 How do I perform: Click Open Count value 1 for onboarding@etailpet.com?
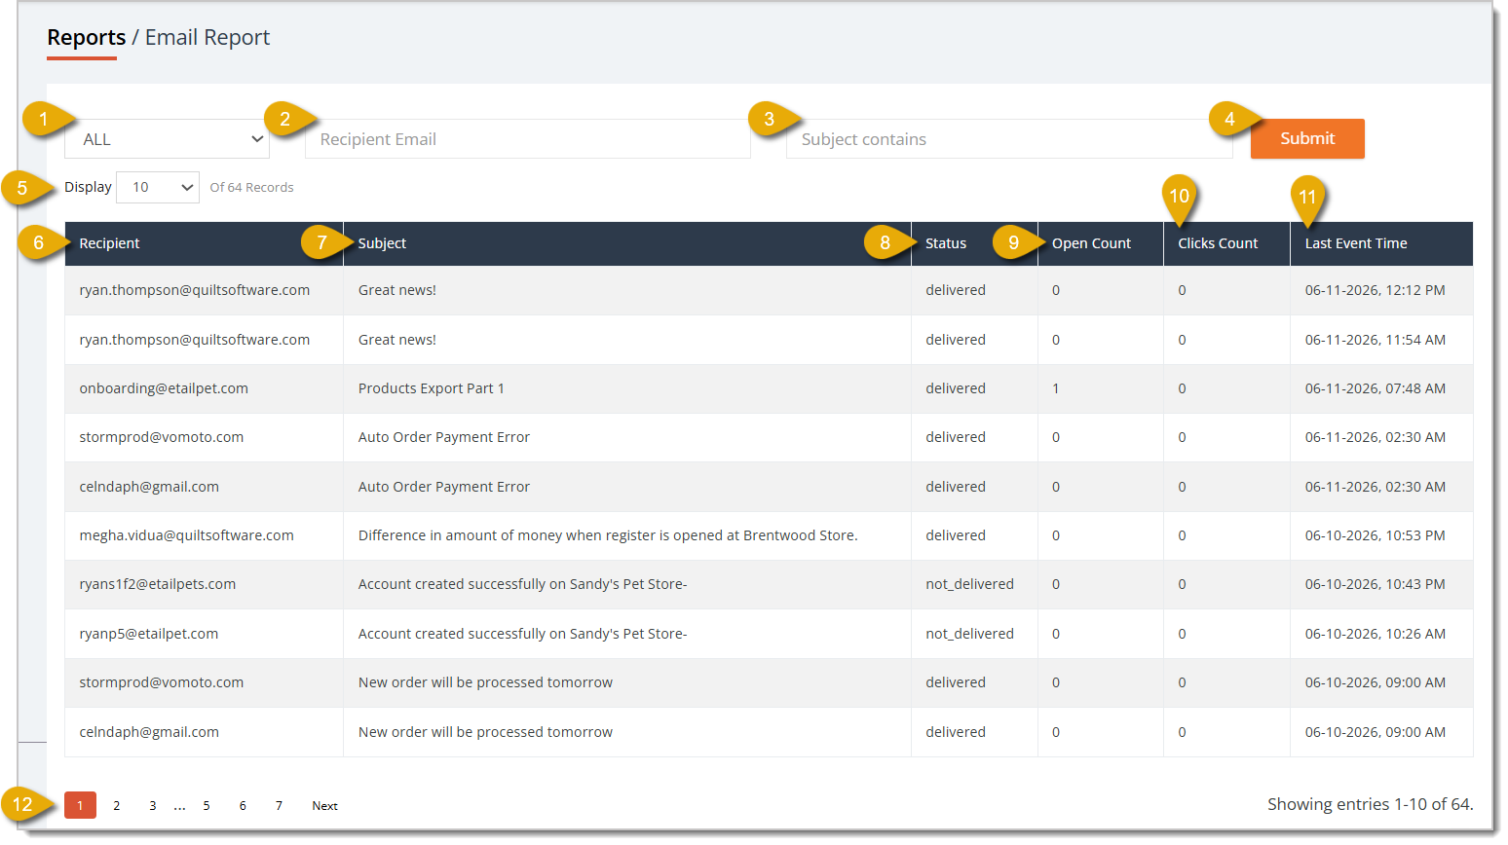(1056, 388)
